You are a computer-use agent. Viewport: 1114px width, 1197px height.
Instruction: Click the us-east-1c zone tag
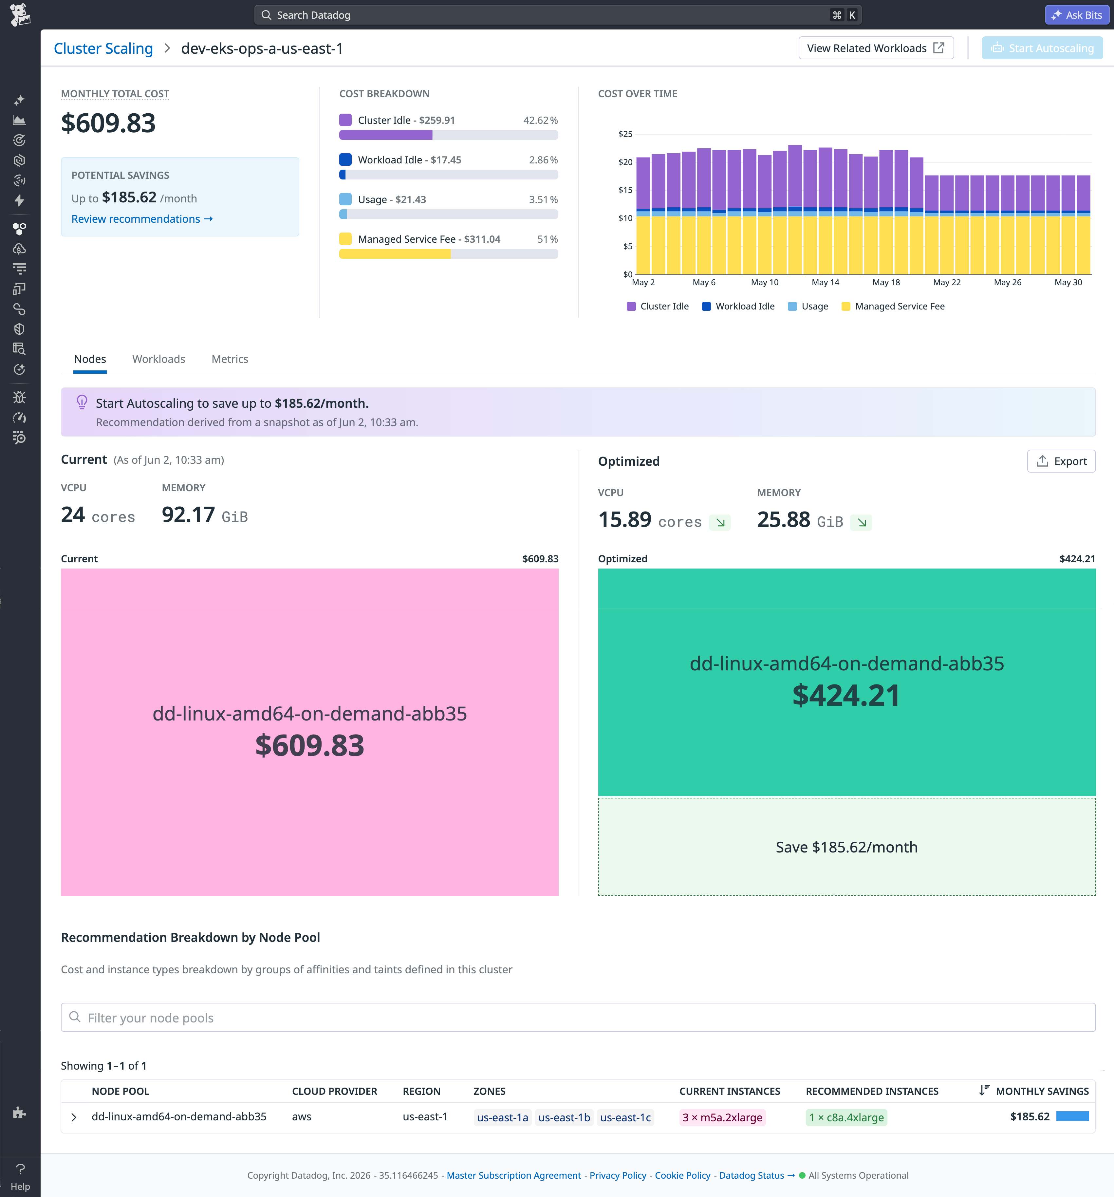[626, 1117]
